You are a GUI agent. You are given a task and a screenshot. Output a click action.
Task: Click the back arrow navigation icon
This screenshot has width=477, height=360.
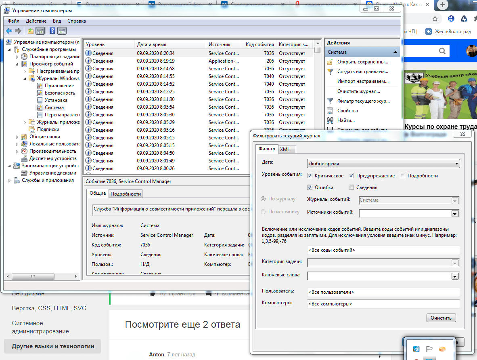(x=8, y=31)
